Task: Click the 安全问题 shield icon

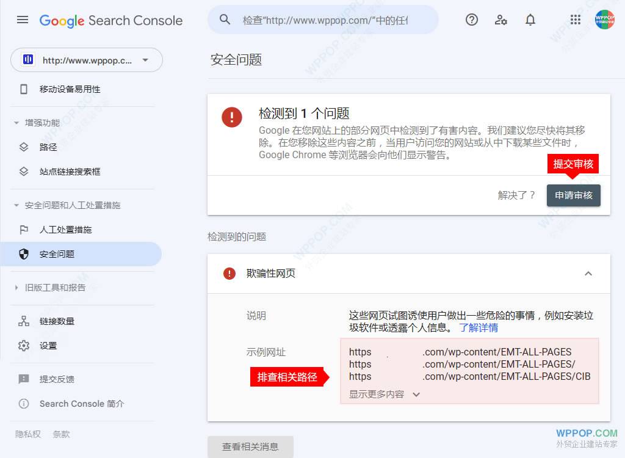Action: pos(24,254)
